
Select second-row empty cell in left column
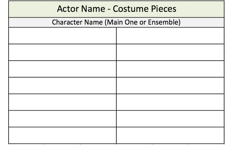(x=62, y=52)
